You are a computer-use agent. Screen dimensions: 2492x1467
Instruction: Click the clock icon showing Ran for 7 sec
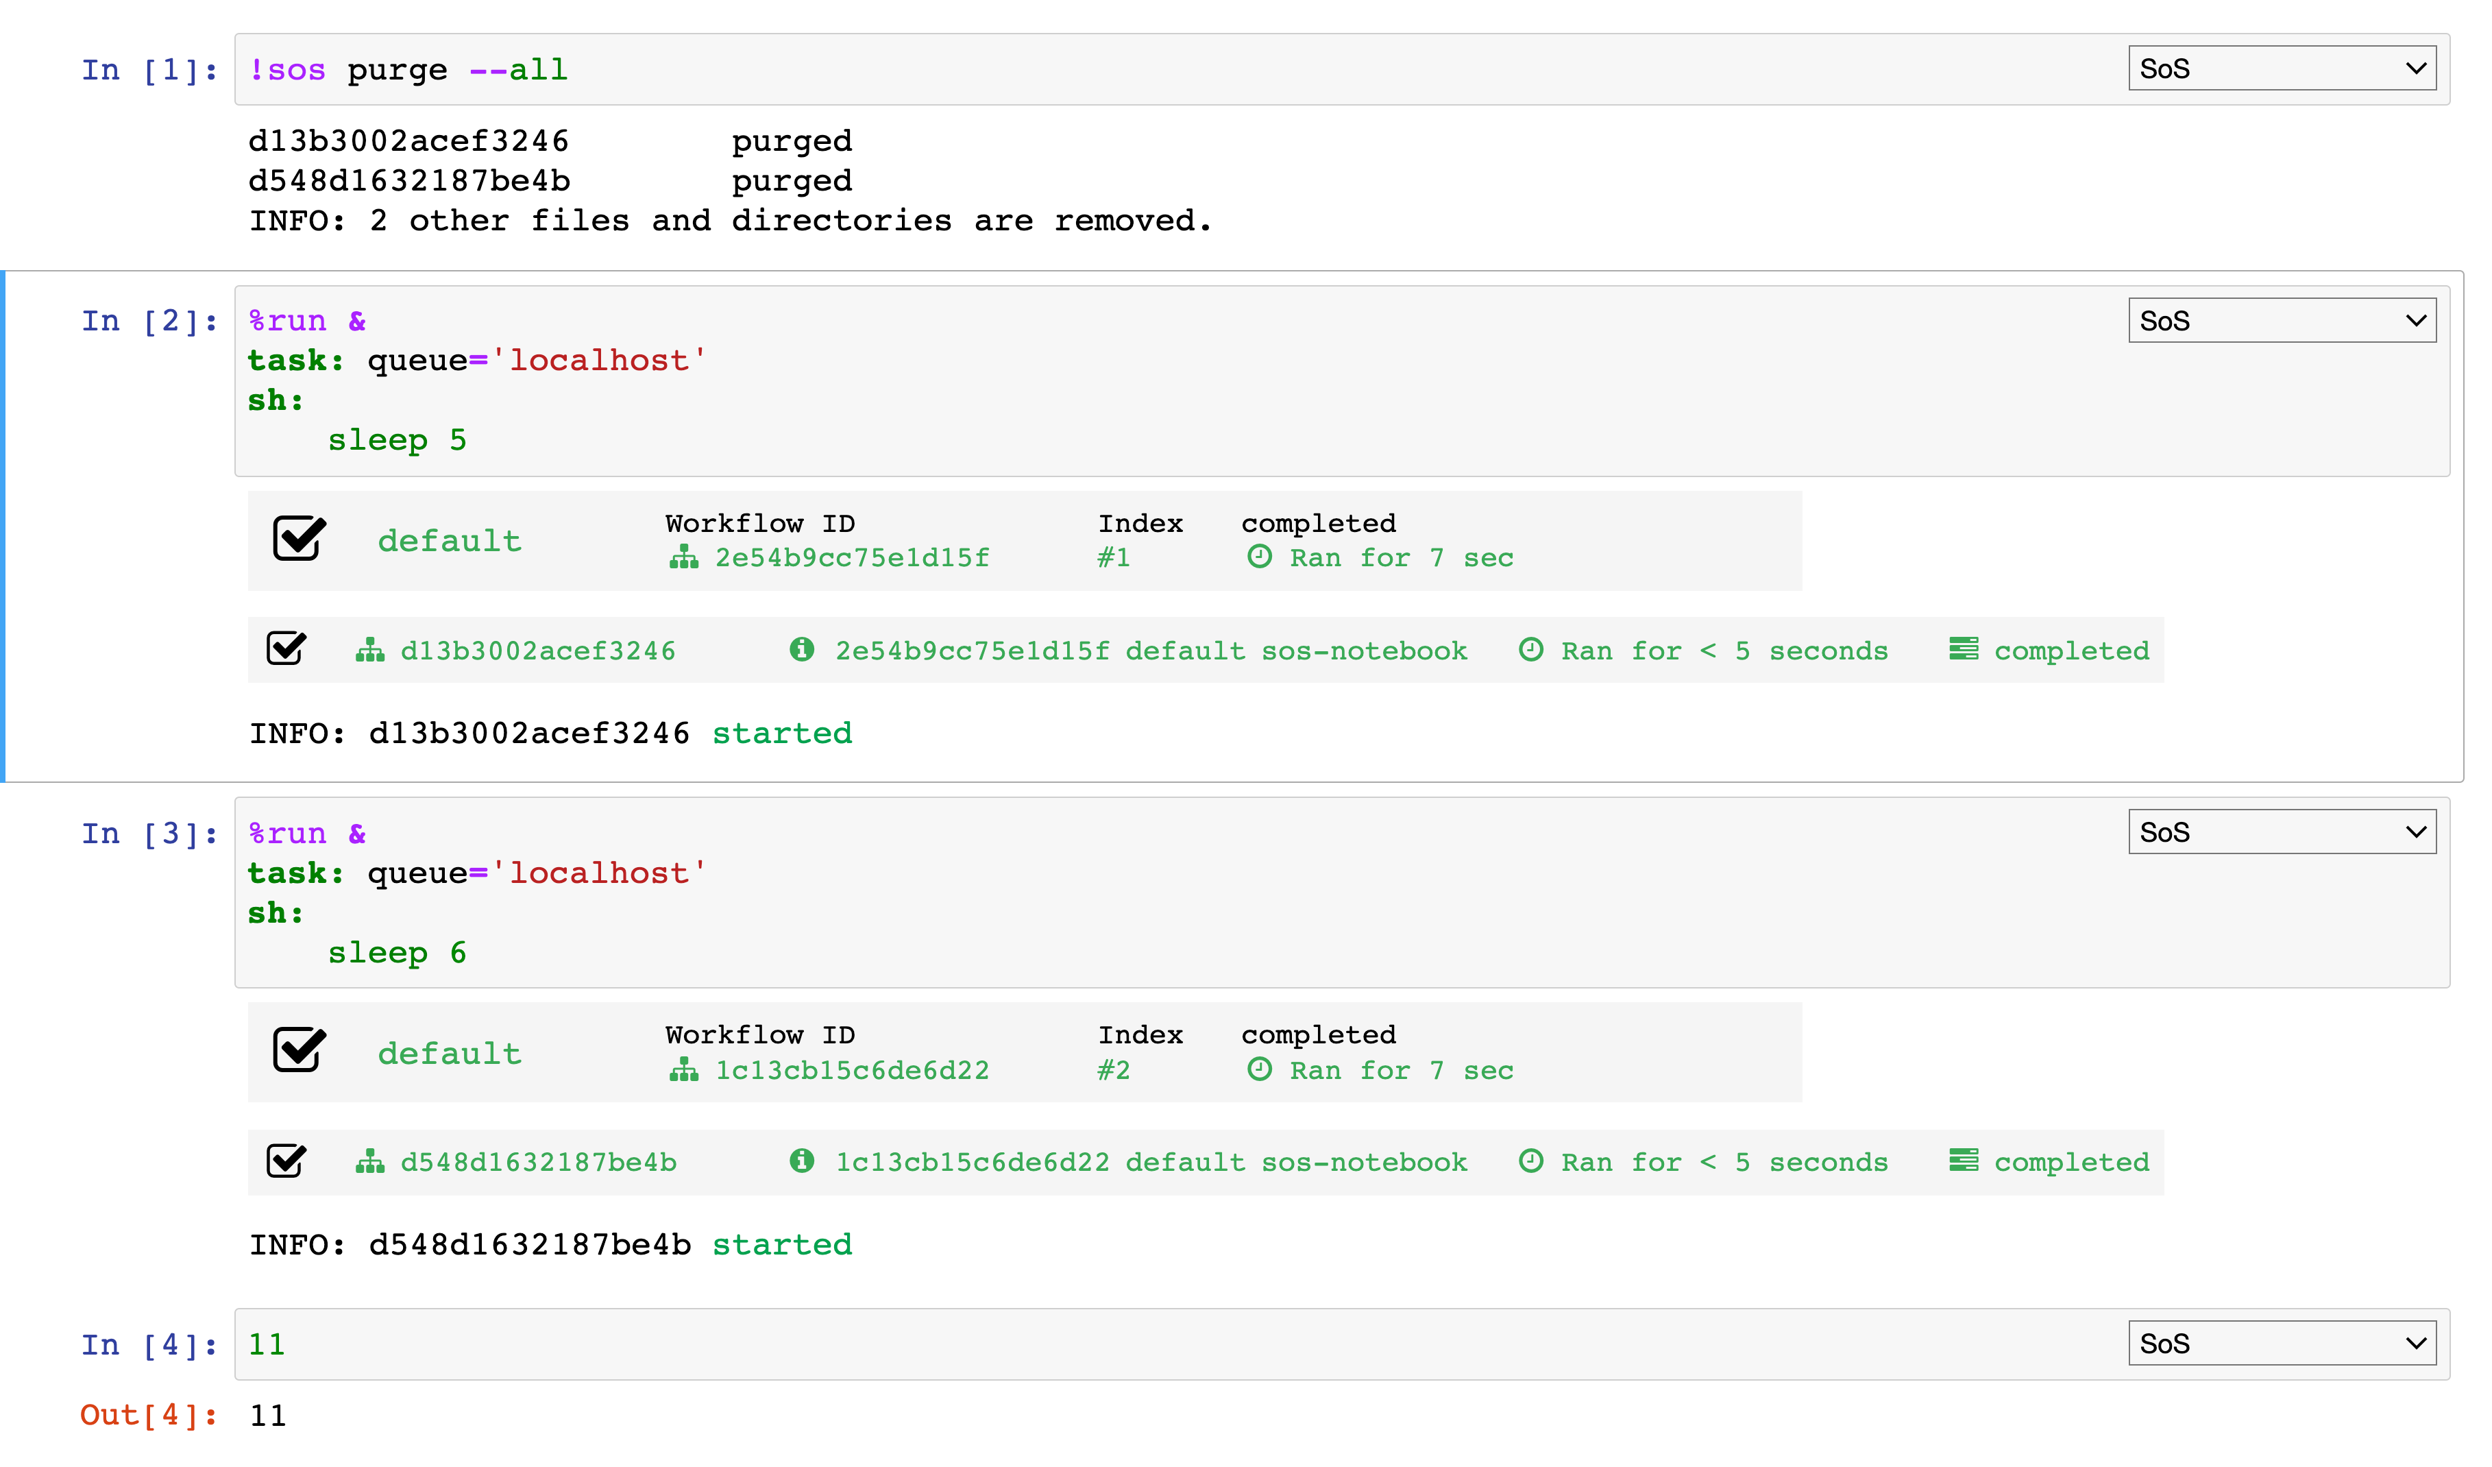1260,557
